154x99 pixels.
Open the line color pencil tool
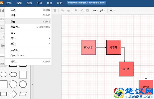(x=82, y=10)
